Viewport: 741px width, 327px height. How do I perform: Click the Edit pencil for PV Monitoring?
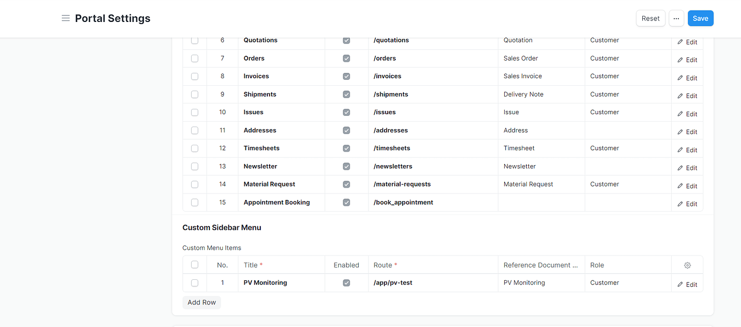[x=687, y=284]
